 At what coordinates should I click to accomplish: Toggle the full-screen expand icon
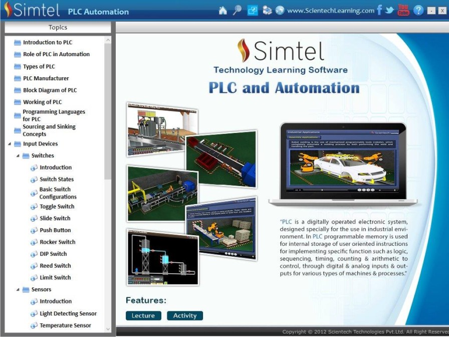click(x=252, y=11)
